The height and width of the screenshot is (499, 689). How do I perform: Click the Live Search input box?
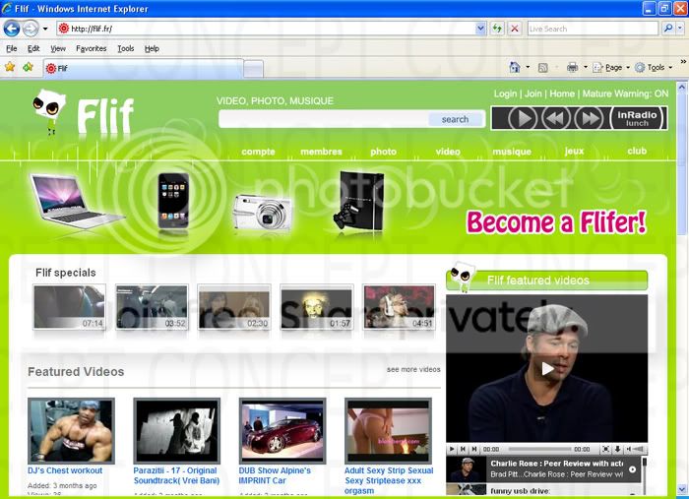click(594, 29)
